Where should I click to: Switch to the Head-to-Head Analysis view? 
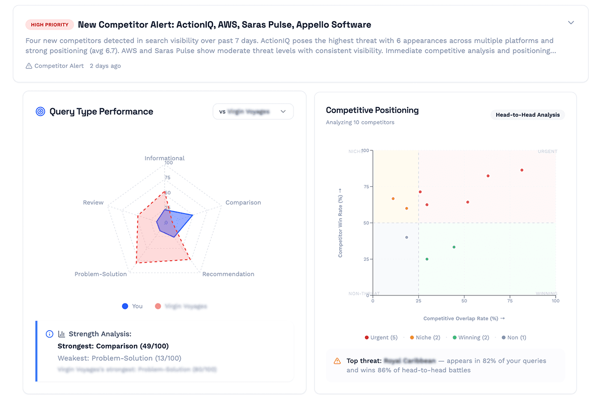point(527,115)
